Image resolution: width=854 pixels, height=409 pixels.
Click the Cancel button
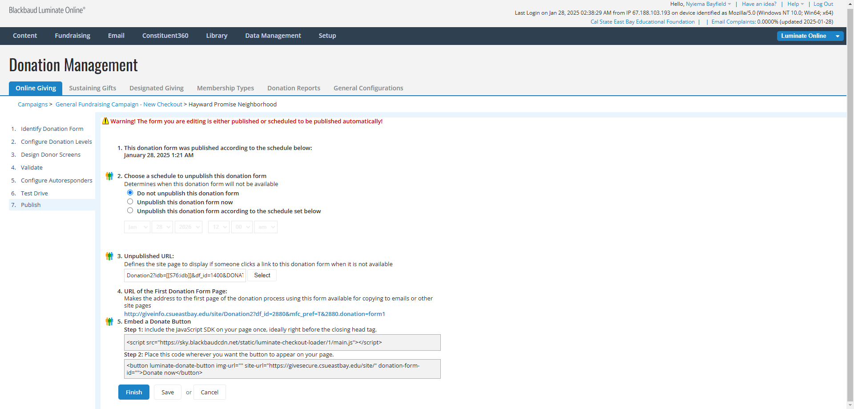pyautogui.click(x=209, y=392)
